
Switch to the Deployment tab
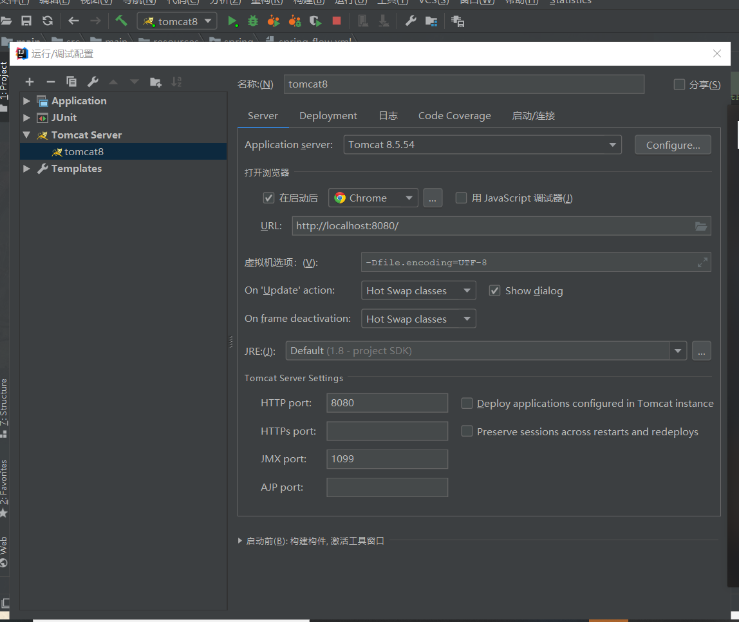point(328,116)
